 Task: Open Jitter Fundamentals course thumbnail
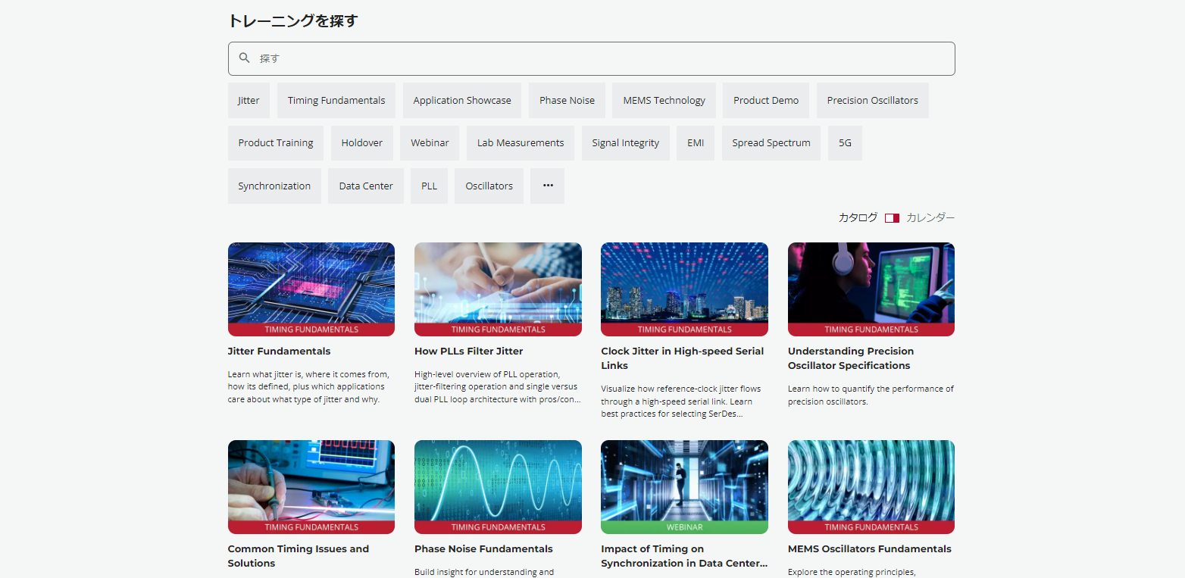click(311, 284)
